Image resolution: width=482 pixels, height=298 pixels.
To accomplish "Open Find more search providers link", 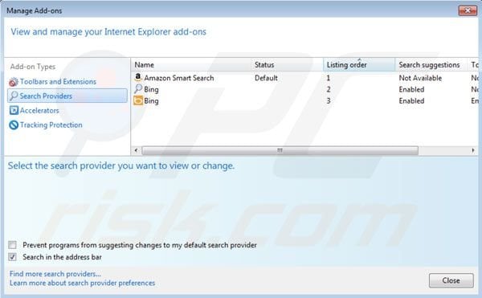I will tap(55, 273).
